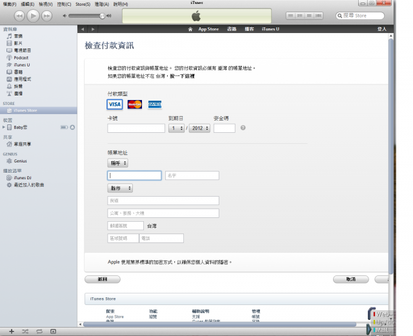Open the 編輯(E) menu
This screenshot has width=413, height=336.
(28, 5)
